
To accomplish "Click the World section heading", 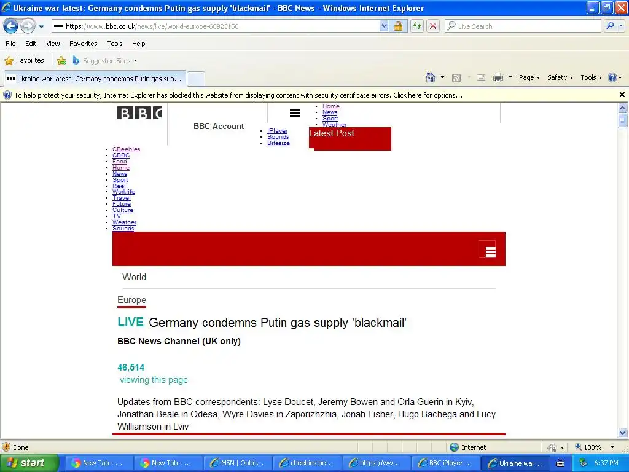I will click(134, 277).
